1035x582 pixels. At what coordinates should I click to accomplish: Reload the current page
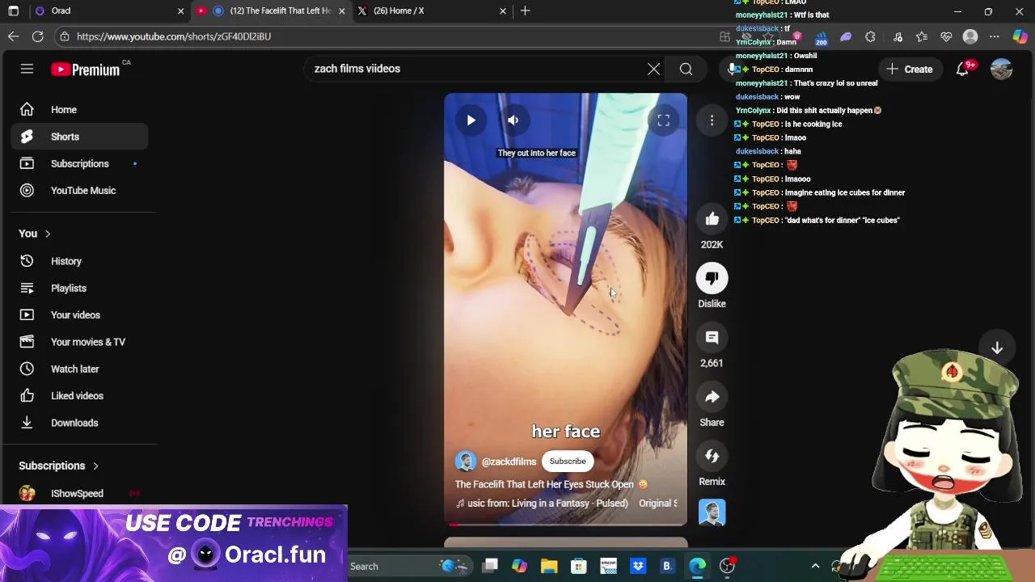(x=38, y=36)
